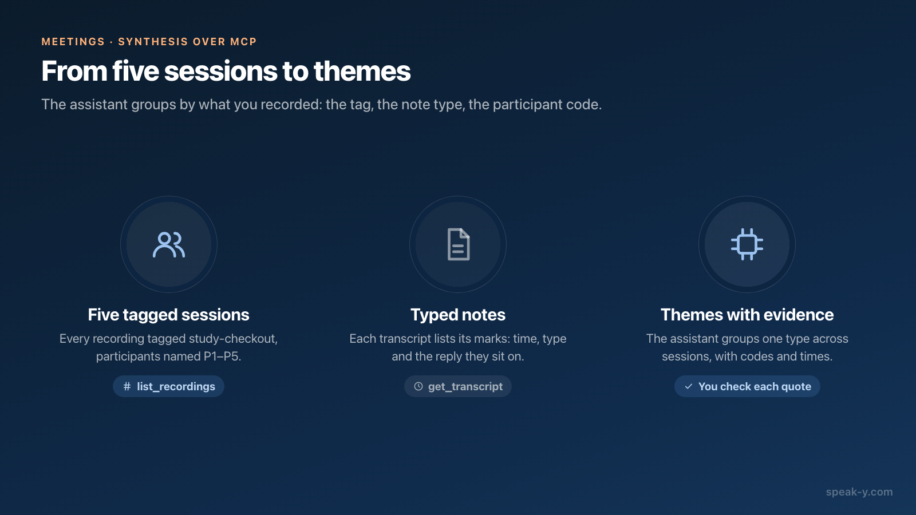Image resolution: width=916 pixels, height=515 pixels.
Task: Click the two-people icon above Five tagged sessions
Action: pos(169,244)
